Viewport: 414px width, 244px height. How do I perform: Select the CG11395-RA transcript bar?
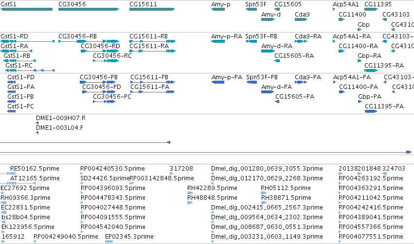click(371, 70)
